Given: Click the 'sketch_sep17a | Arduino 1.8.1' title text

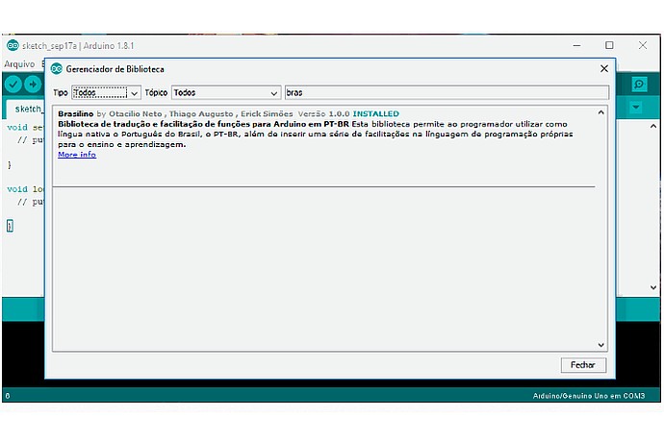Looking at the screenshot, I should pos(78,46).
